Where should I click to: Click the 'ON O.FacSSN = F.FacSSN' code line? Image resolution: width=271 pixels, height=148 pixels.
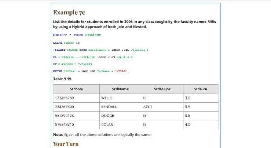click(x=72, y=64)
